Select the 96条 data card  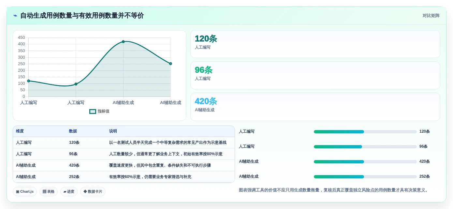pyautogui.click(x=315, y=75)
